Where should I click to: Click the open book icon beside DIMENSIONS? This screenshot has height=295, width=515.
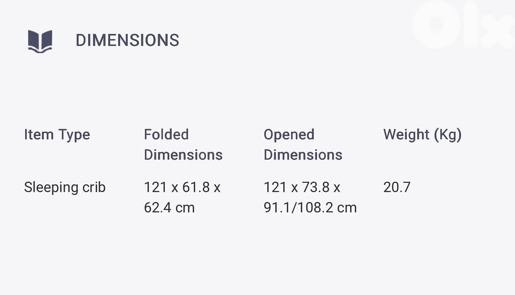click(40, 41)
